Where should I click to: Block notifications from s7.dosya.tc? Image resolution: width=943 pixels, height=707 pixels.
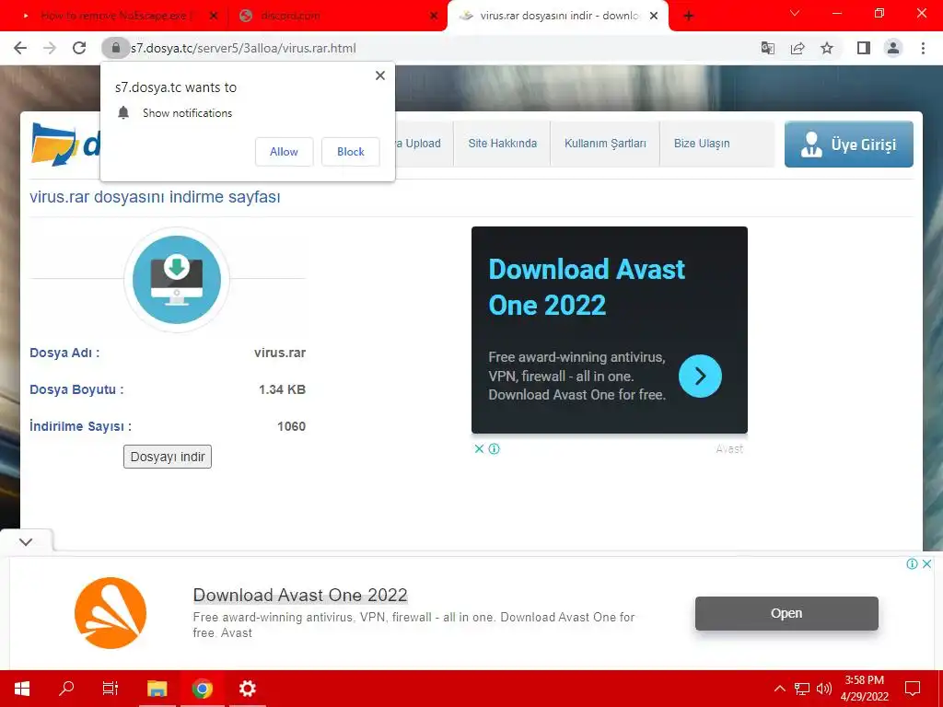pos(351,152)
